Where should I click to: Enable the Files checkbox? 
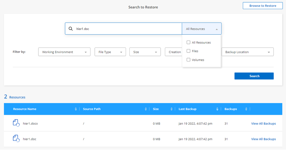click(188, 51)
